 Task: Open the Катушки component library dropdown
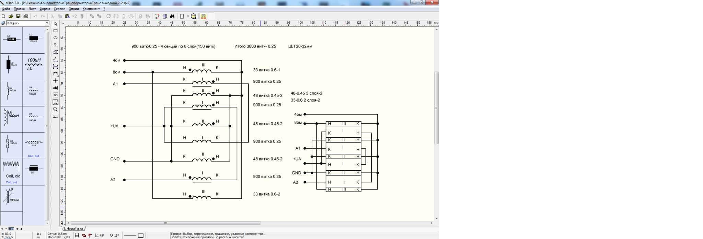(47, 23)
